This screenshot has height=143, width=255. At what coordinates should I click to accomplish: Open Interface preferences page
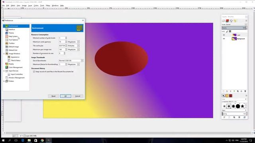tap(12, 29)
